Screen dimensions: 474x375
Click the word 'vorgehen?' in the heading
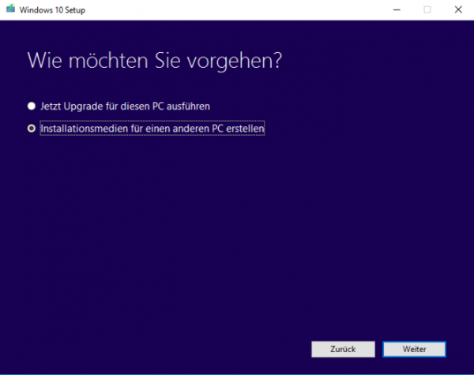235,62
